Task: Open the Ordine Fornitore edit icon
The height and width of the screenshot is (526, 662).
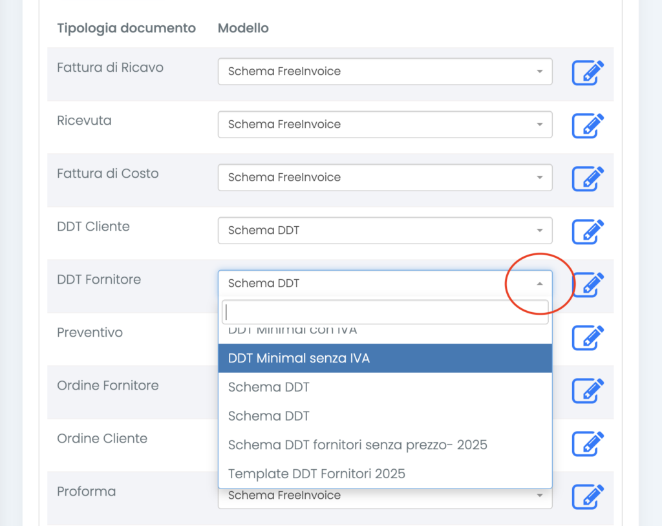Action: tap(588, 390)
